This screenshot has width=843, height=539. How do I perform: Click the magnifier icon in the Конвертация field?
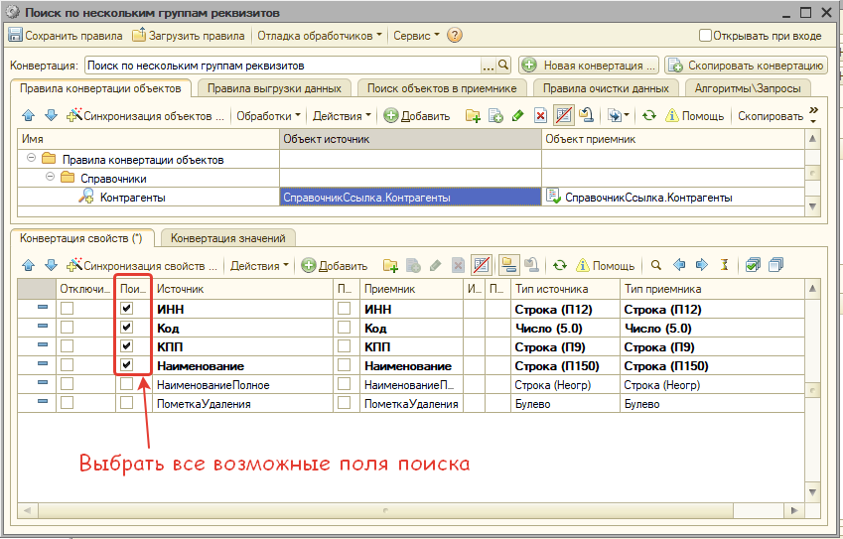pyautogui.click(x=503, y=66)
